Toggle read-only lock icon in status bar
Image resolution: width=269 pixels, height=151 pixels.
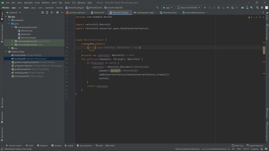pyautogui.click(x=262, y=149)
